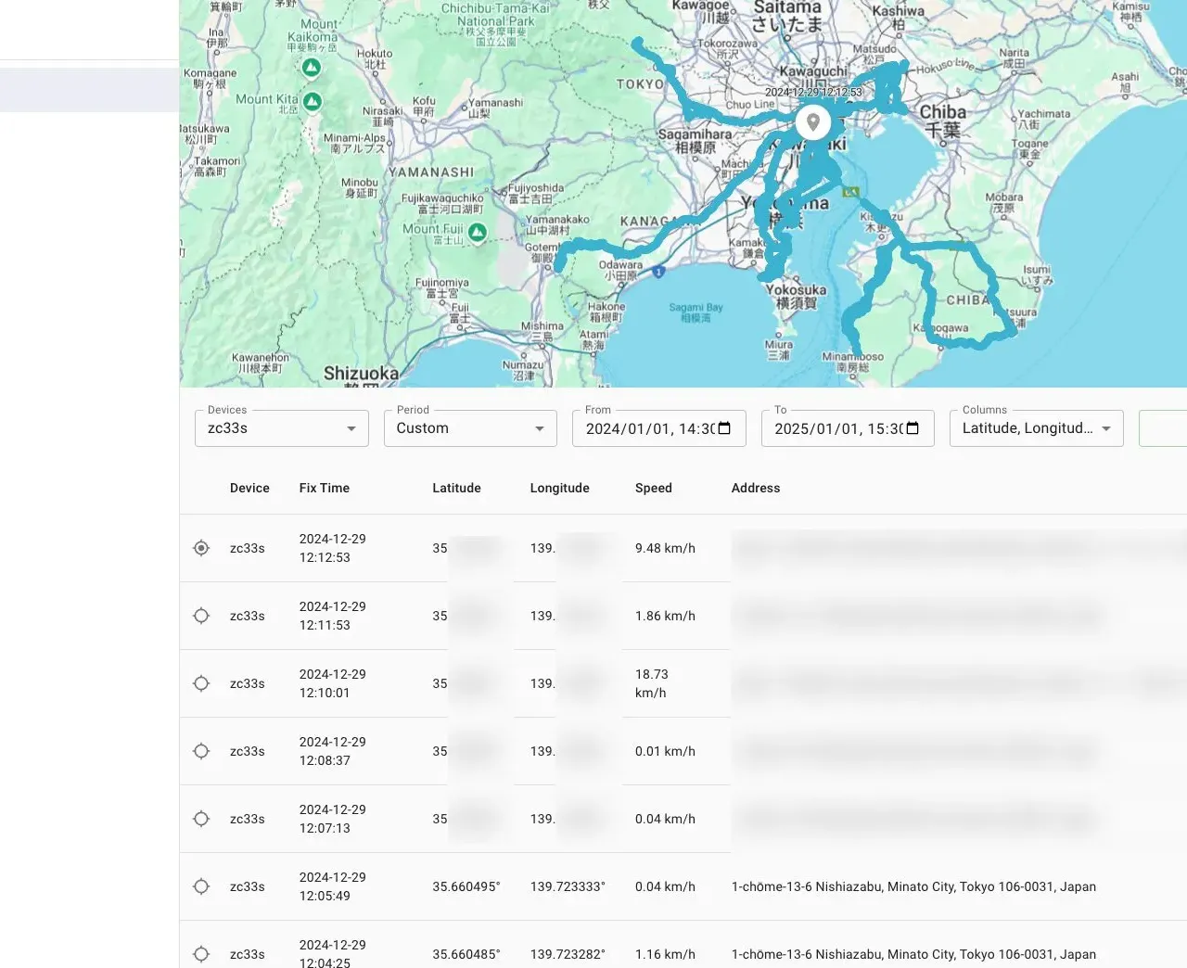This screenshot has width=1187, height=968.
Task: Select the locate icon for 12:11:53 row
Action: [201, 616]
